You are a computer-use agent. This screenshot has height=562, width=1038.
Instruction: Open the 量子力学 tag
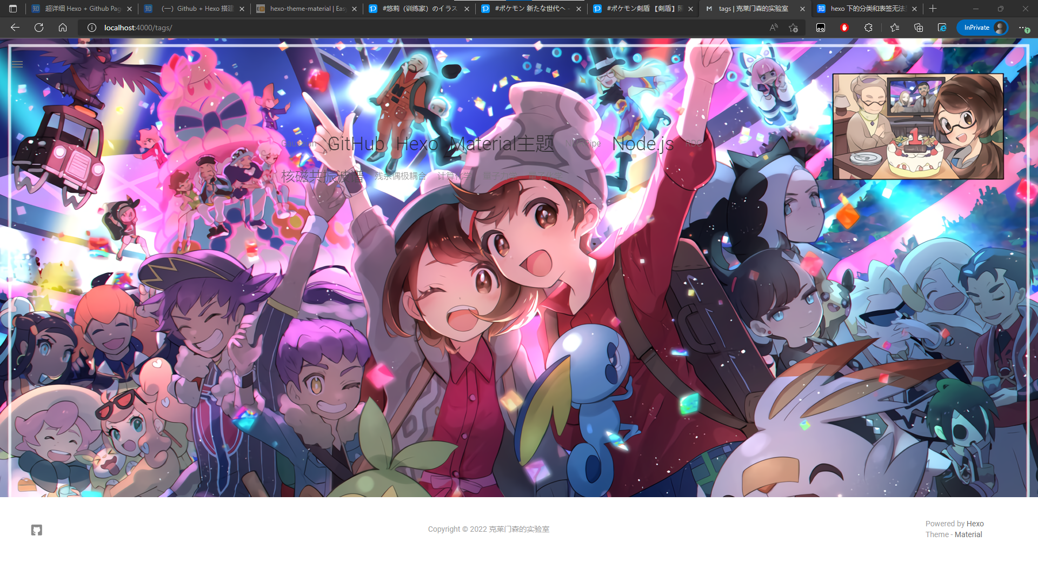click(x=500, y=176)
